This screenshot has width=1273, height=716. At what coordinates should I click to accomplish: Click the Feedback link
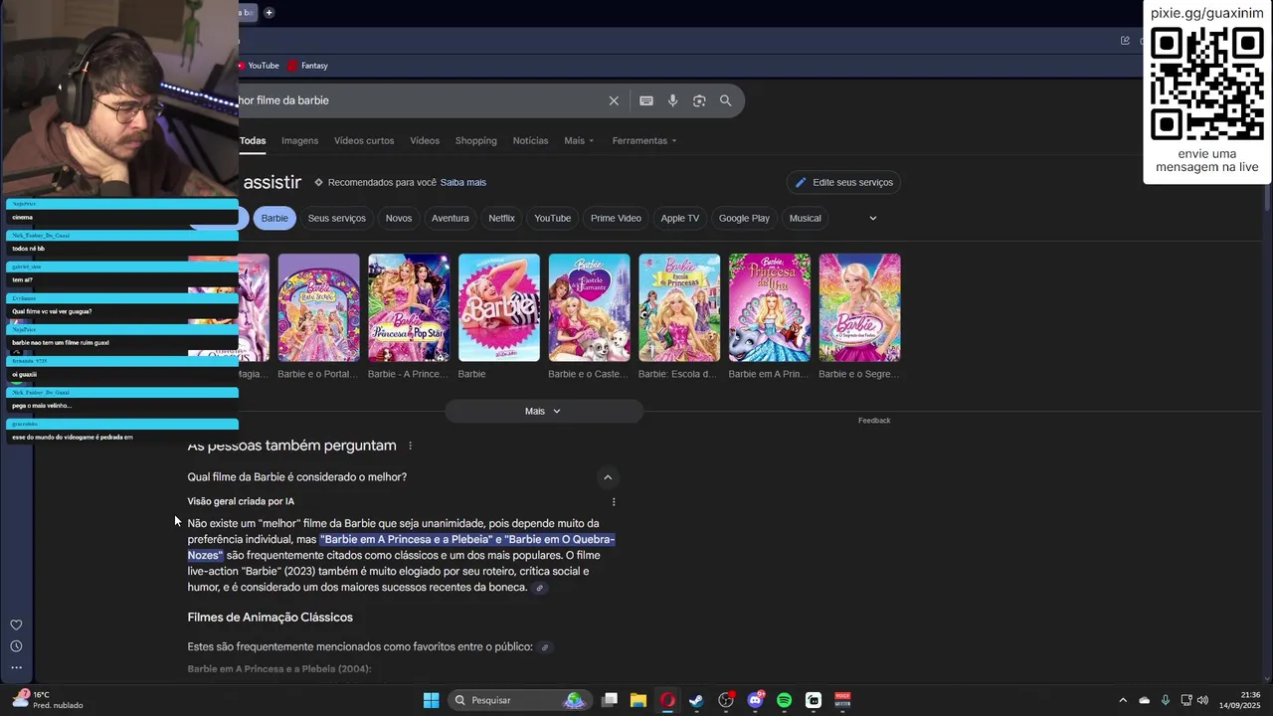pyautogui.click(x=874, y=421)
